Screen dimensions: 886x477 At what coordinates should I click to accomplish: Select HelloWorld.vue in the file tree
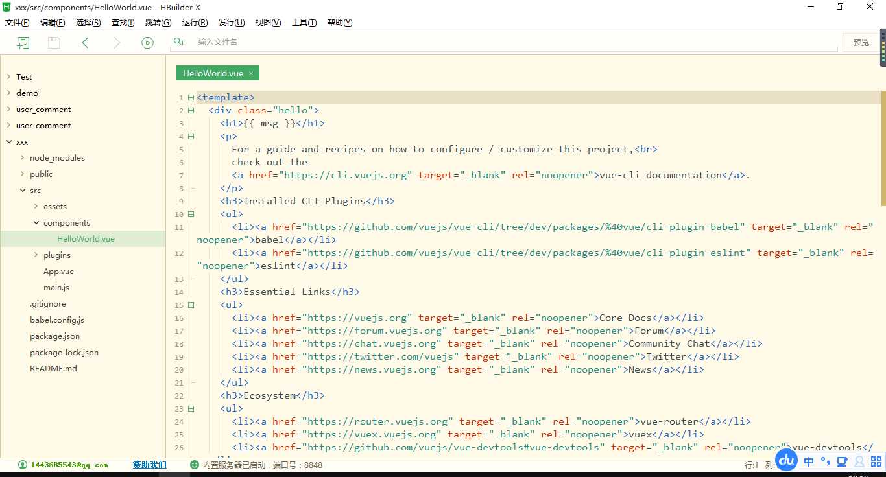(83, 238)
